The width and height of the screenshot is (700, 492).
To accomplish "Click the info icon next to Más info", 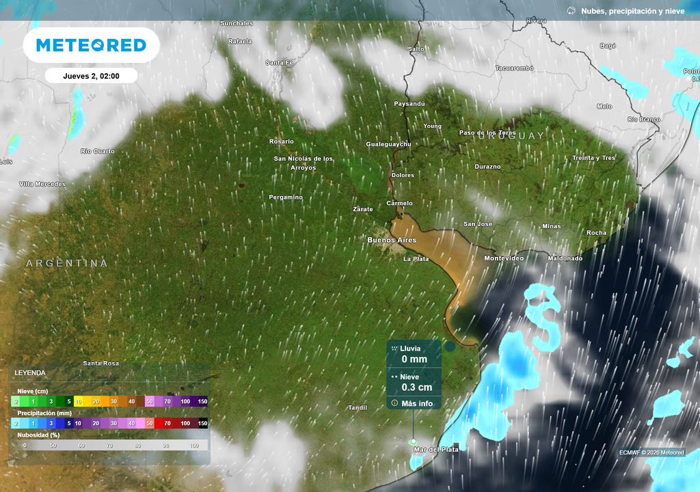I will pyautogui.click(x=394, y=403).
